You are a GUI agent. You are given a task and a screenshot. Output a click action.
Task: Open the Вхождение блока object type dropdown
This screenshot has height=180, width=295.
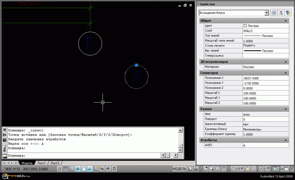(266, 13)
